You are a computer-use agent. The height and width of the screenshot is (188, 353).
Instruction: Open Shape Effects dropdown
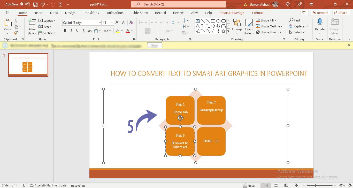(x=269, y=32)
